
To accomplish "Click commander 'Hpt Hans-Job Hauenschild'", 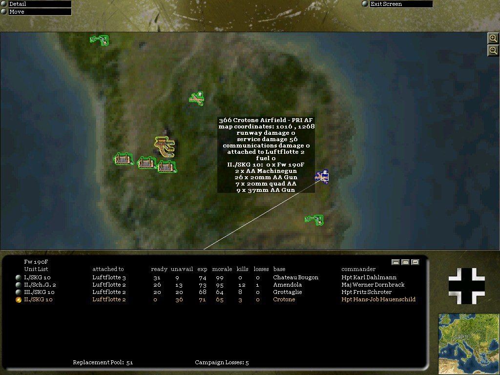I will click(378, 299).
